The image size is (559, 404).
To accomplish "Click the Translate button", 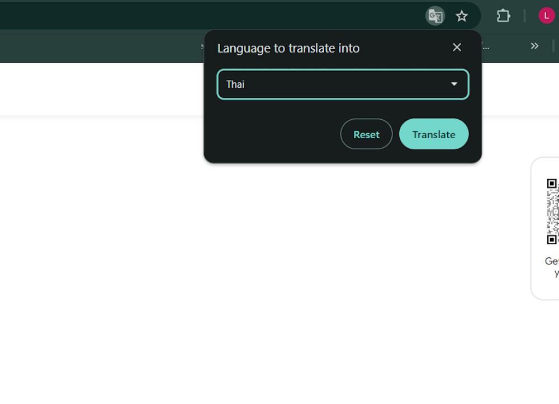I will pyautogui.click(x=434, y=134).
